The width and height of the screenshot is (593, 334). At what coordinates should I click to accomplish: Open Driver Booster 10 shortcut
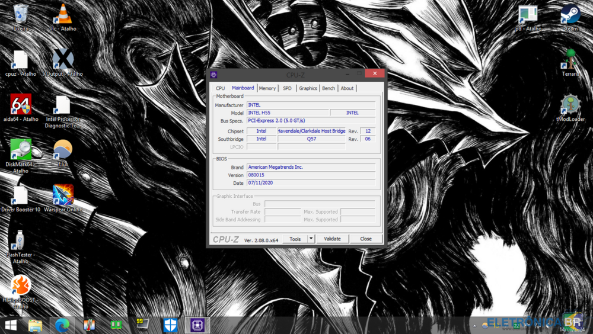21,195
